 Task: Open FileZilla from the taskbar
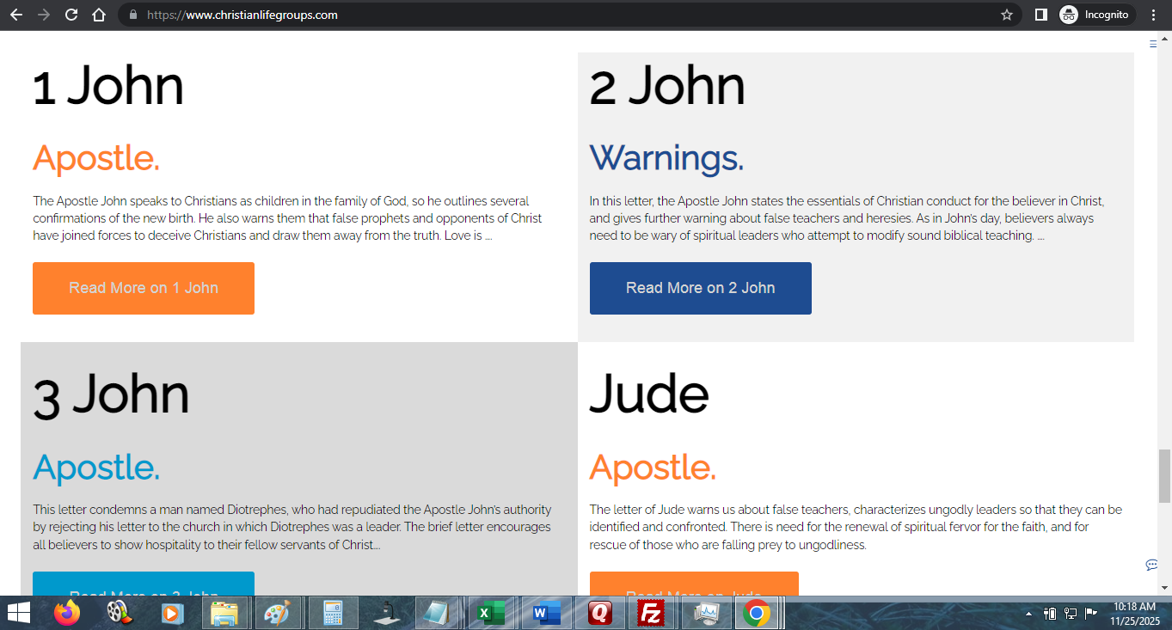(x=651, y=613)
